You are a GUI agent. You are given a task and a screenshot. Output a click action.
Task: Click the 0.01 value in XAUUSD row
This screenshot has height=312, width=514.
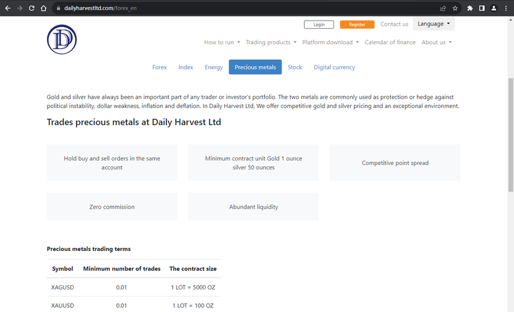click(121, 306)
